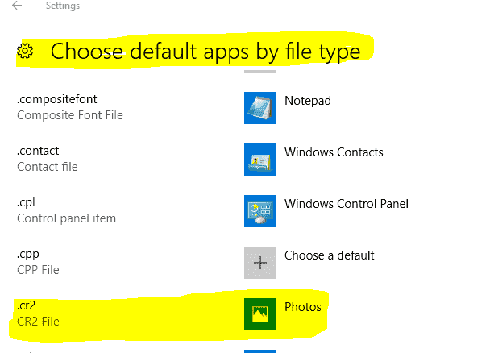Click the .contact extension text
The image size is (494, 353).
pyautogui.click(x=38, y=151)
